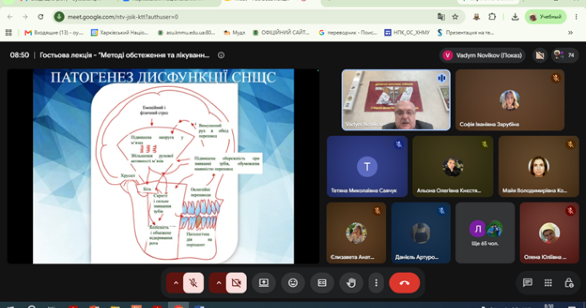Image resolution: width=586 pixels, height=308 pixels.
Task: Open the ОФІЦІЙНИЙ САЙТ bookmark
Action: [x=281, y=33]
